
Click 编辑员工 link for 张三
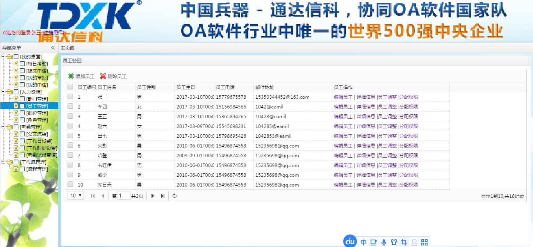point(343,97)
